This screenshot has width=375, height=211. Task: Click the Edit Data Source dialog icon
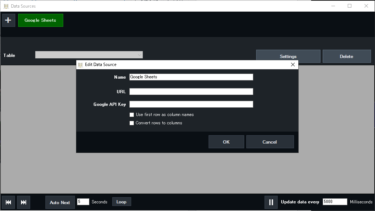pyautogui.click(x=80, y=65)
